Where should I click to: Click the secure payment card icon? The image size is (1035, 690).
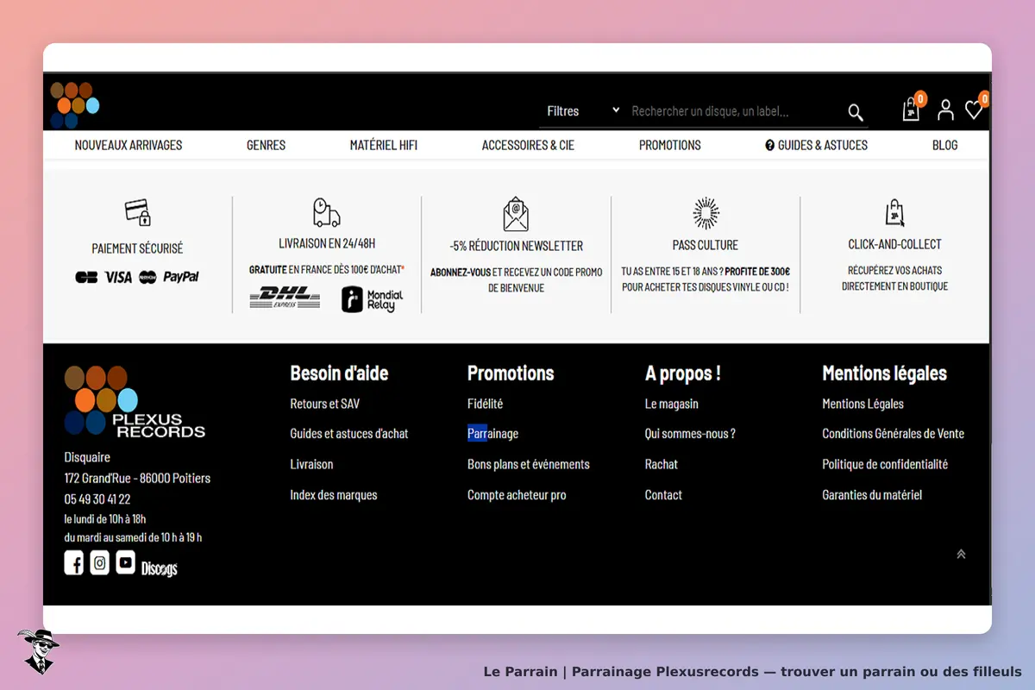137,212
